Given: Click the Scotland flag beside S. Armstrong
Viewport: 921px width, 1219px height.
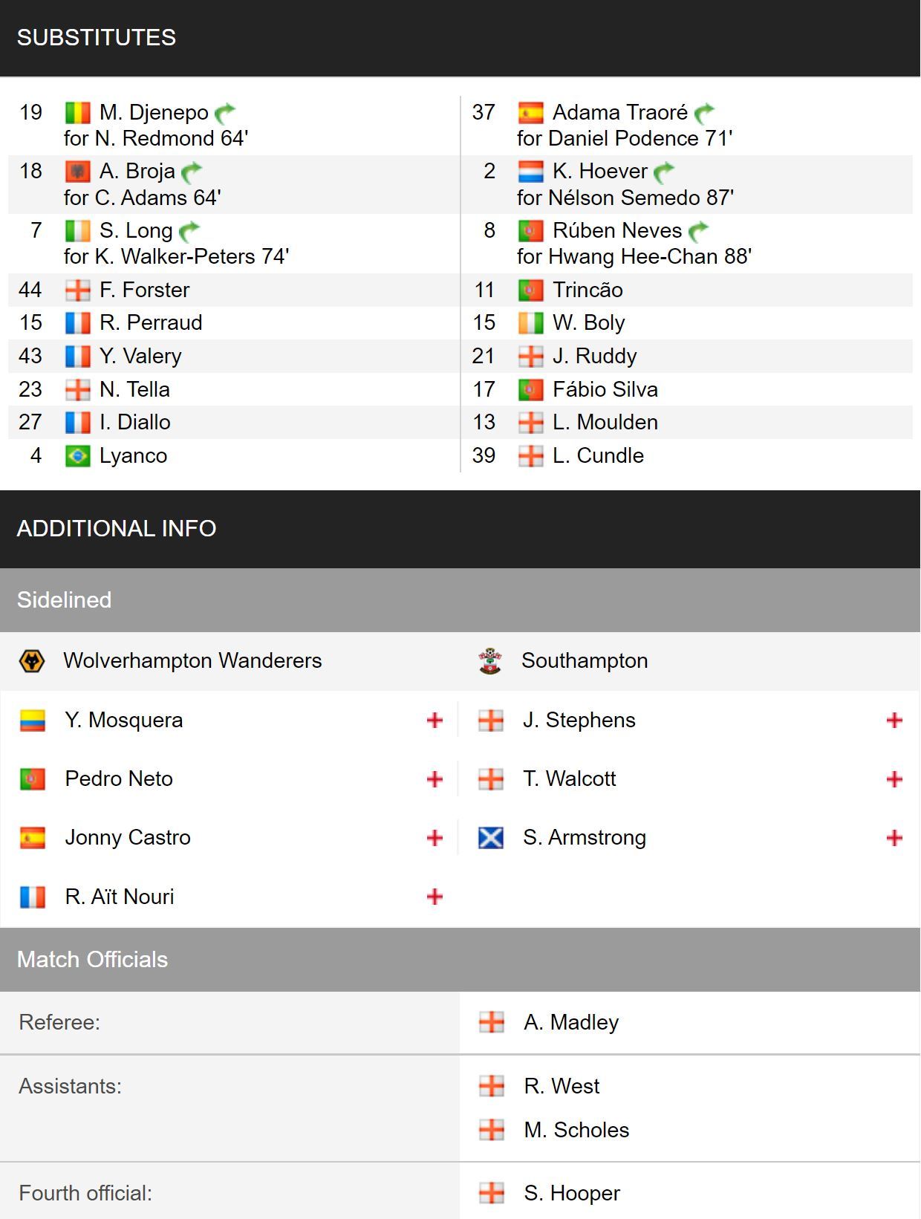Looking at the screenshot, I should (x=491, y=838).
